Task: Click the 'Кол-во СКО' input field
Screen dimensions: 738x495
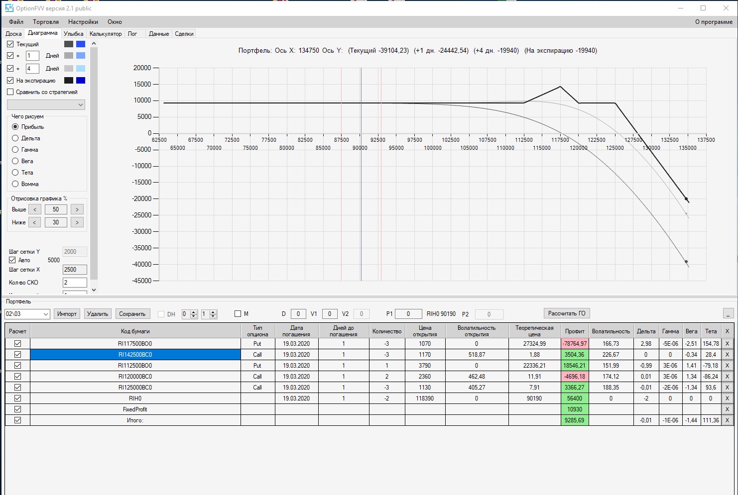Action: 75,283
